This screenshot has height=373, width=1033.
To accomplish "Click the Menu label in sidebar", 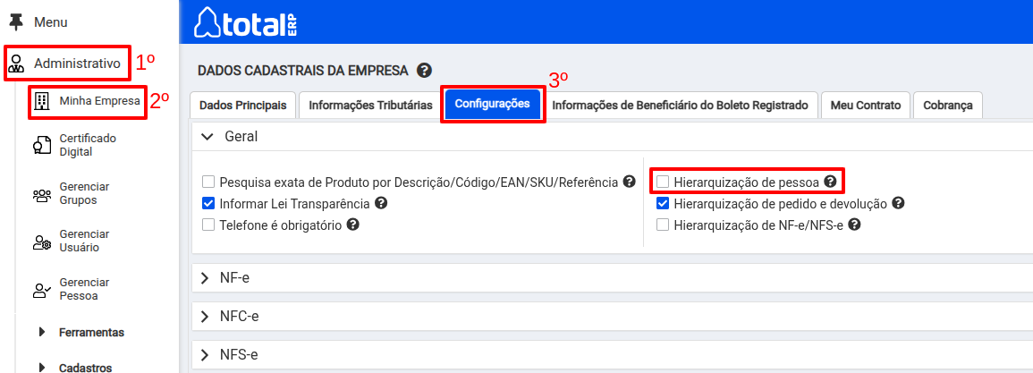I will pyautogui.click(x=51, y=22).
